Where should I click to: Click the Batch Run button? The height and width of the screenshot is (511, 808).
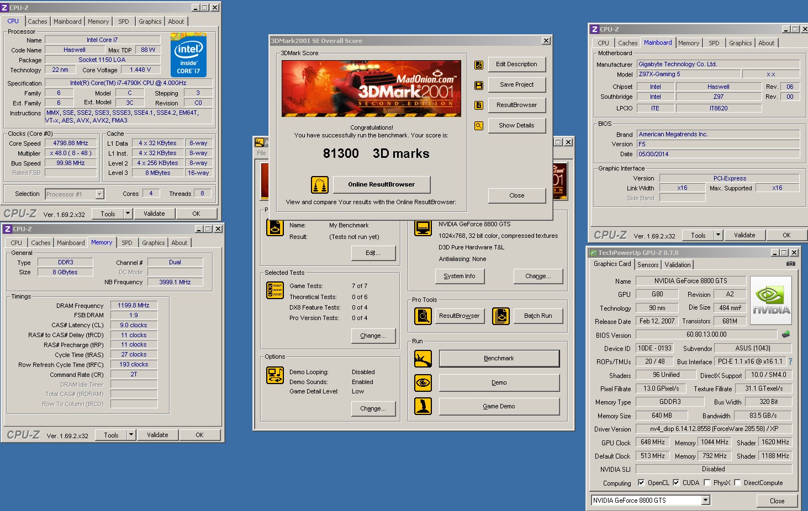[538, 316]
